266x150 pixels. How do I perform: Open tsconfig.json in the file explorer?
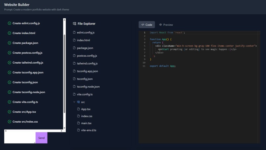click(85, 79)
